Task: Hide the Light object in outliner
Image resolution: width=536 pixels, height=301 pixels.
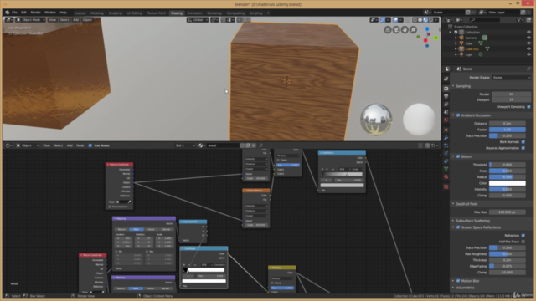Action: 528,54
